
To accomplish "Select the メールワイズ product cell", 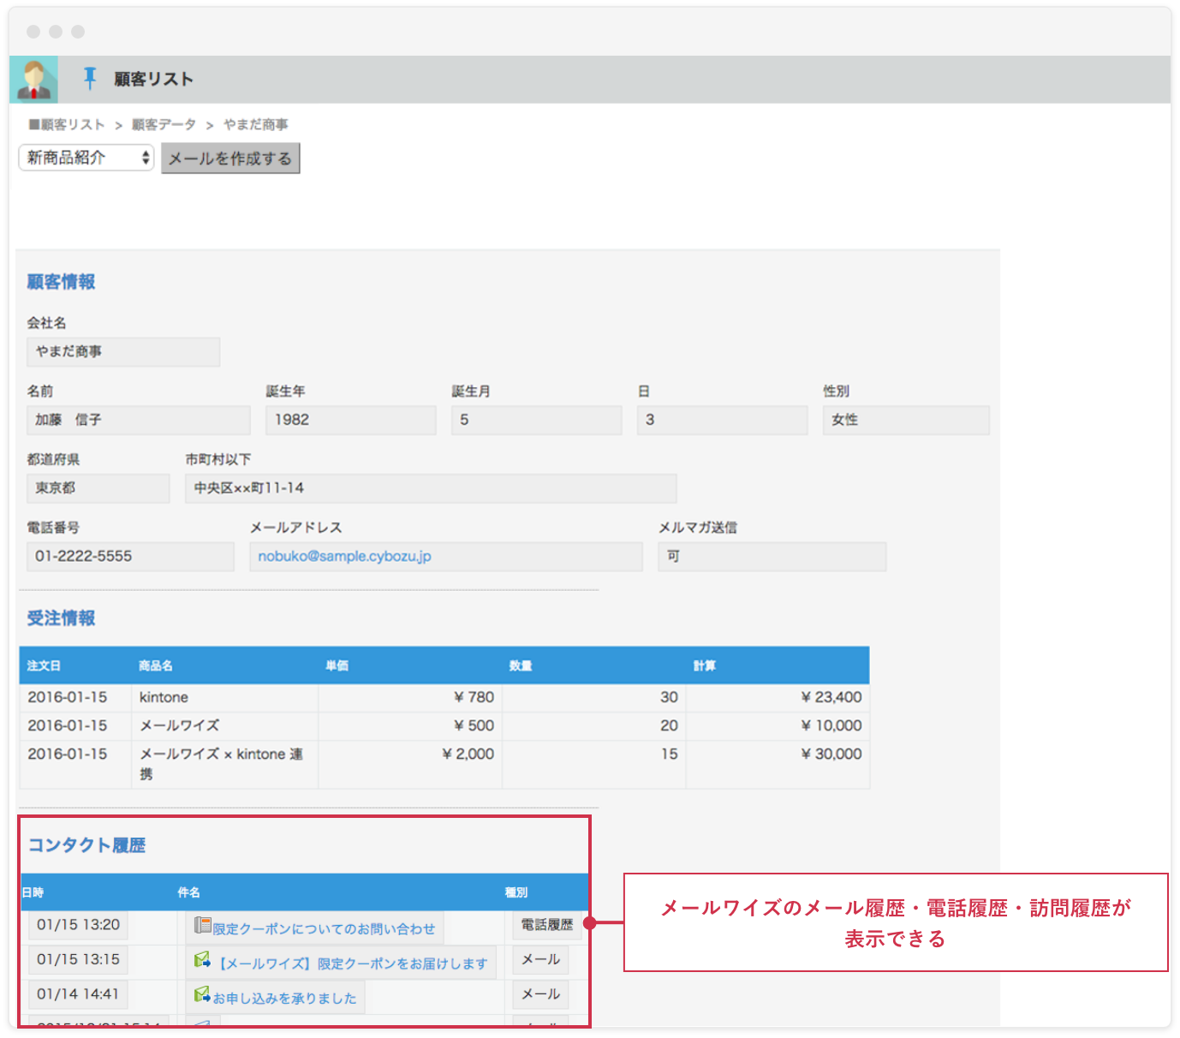I will click(x=224, y=726).
